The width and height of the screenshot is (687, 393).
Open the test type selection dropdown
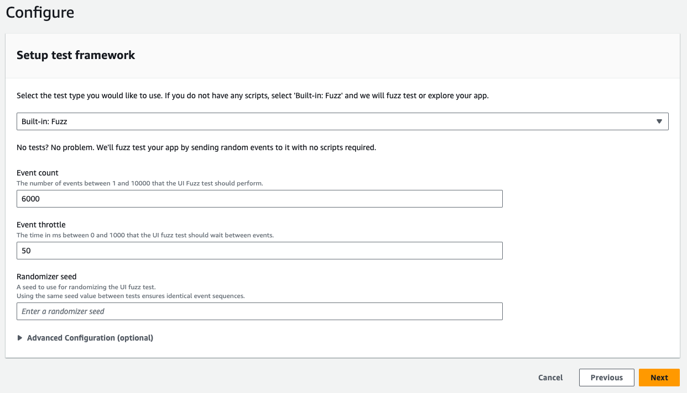pos(342,121)
